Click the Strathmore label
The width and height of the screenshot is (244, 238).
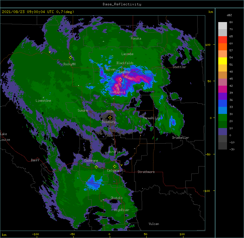pyautogui.click(x=146, y=172)
